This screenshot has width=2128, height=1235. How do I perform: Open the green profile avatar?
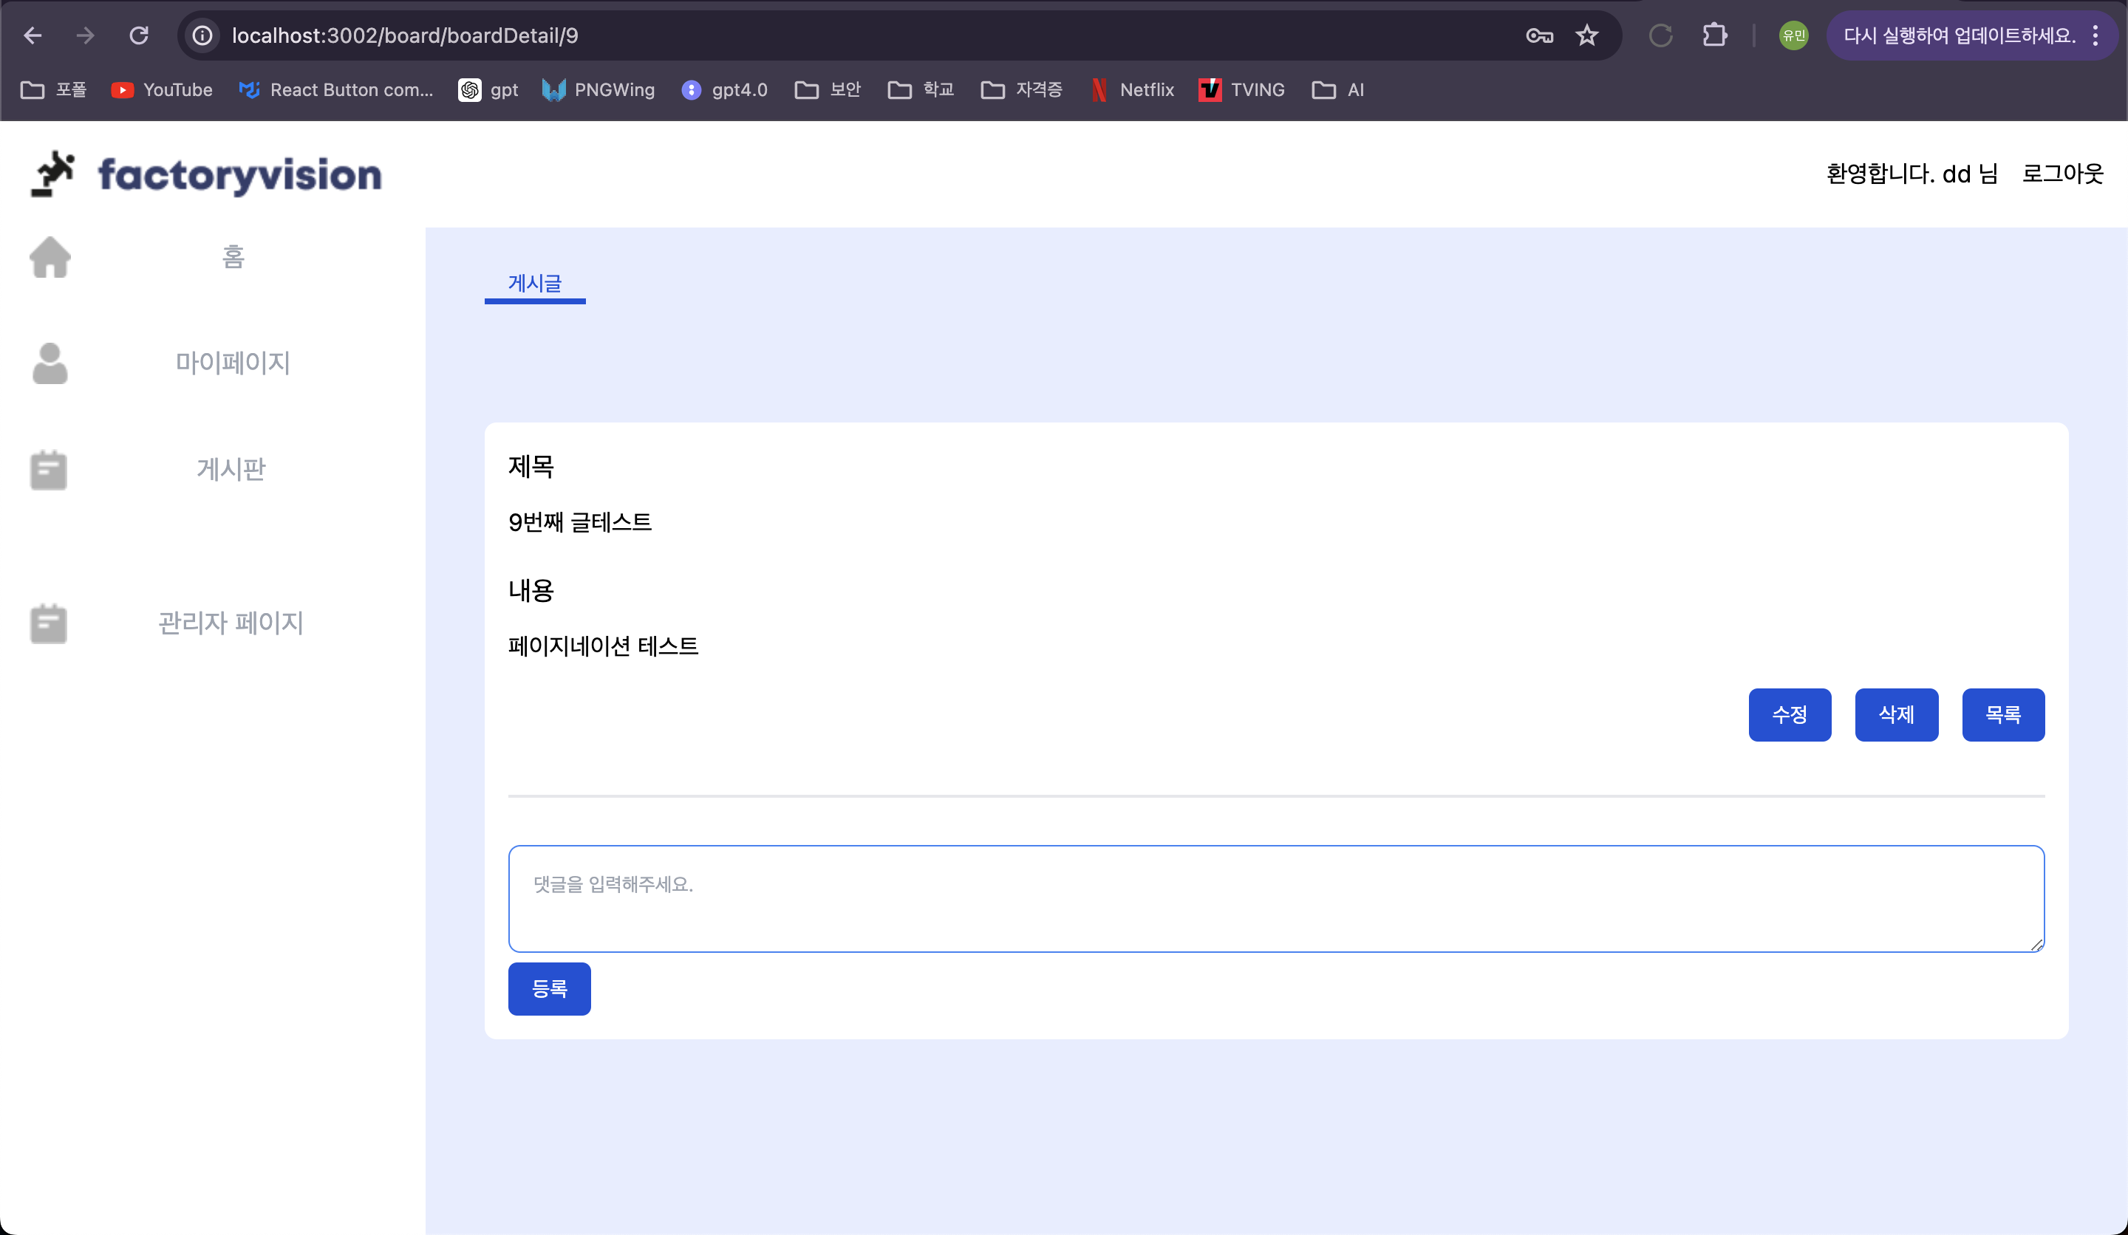[1793, 35]
